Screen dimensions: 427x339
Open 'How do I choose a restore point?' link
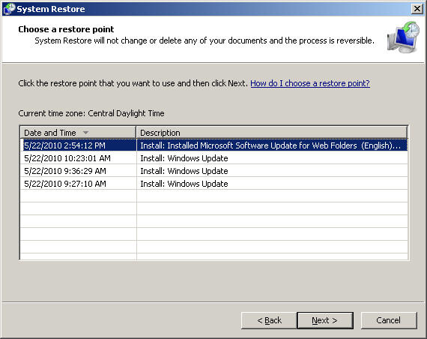pyautogui.click(x=310, y=83)
